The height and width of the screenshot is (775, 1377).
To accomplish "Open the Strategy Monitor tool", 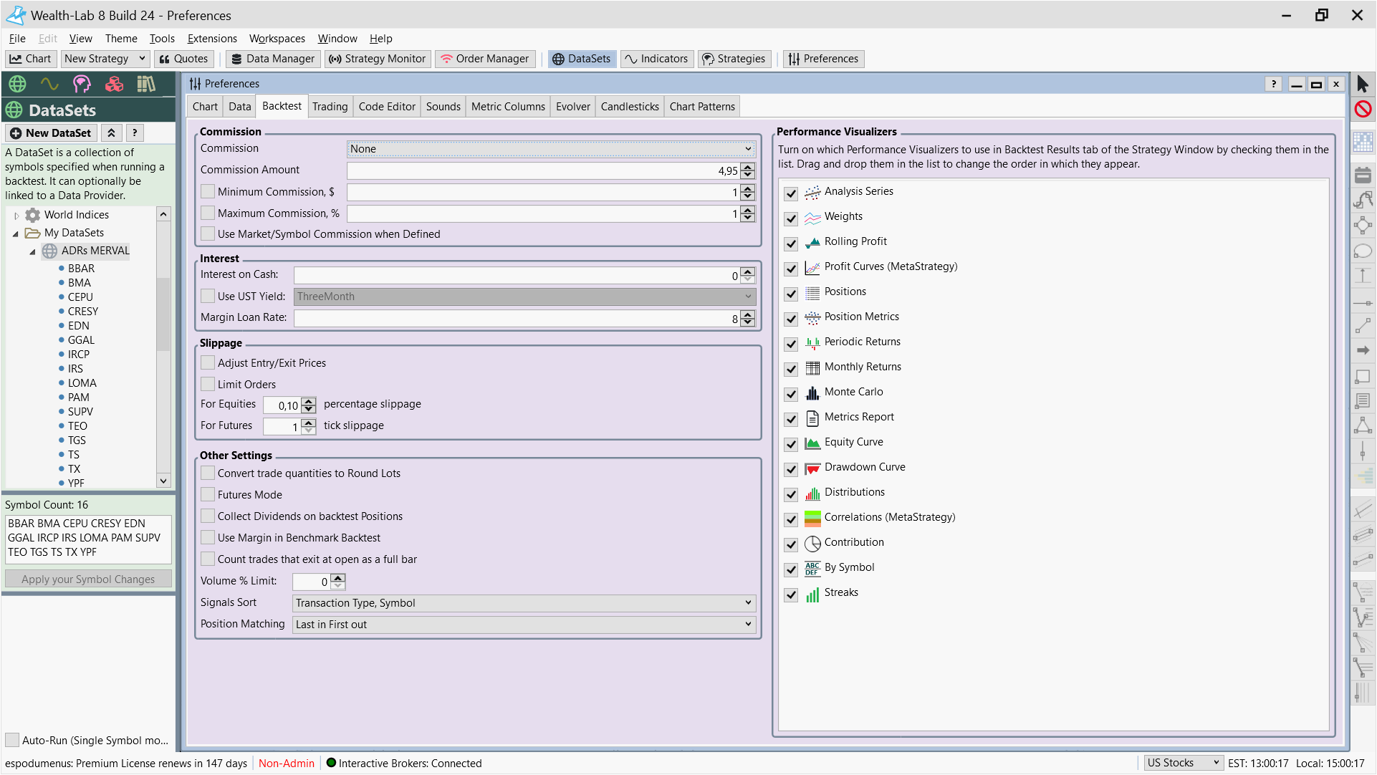I will click(x=378, y=59).
